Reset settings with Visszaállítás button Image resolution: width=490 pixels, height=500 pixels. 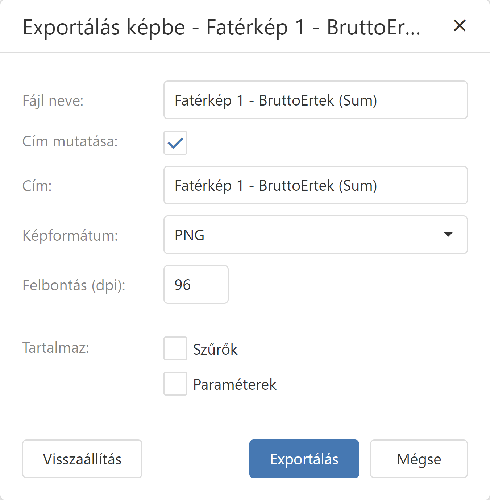pyautogui.click(x=82, y=459)
